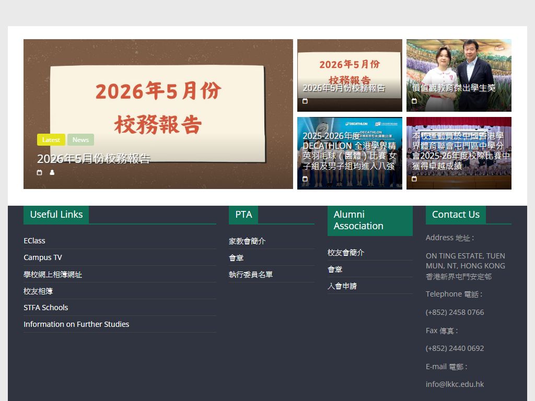Click E-mail 電郵 label

click(x=447, y=367)
